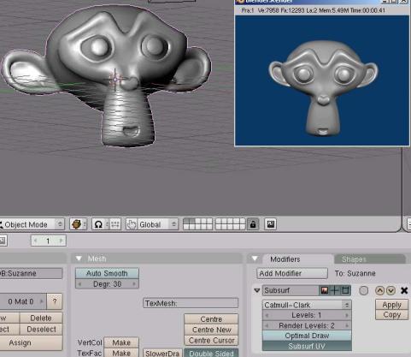Decrease Render Levels with left arrow

tap(267, 325)
